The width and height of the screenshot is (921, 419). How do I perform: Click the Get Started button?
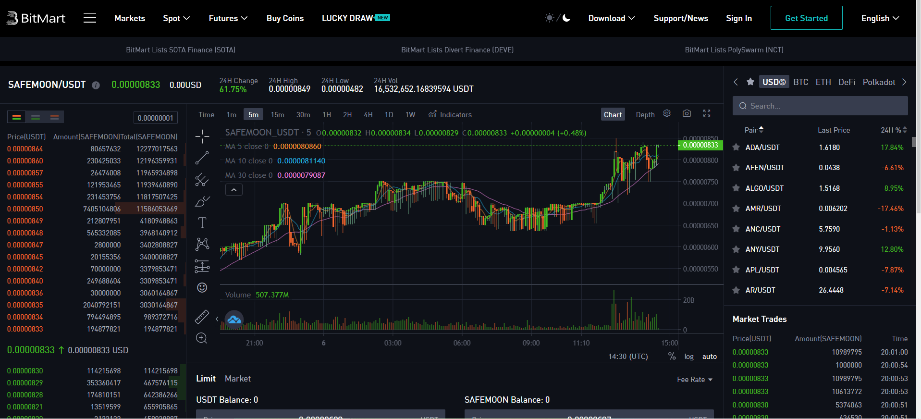(x=806, y=18)
